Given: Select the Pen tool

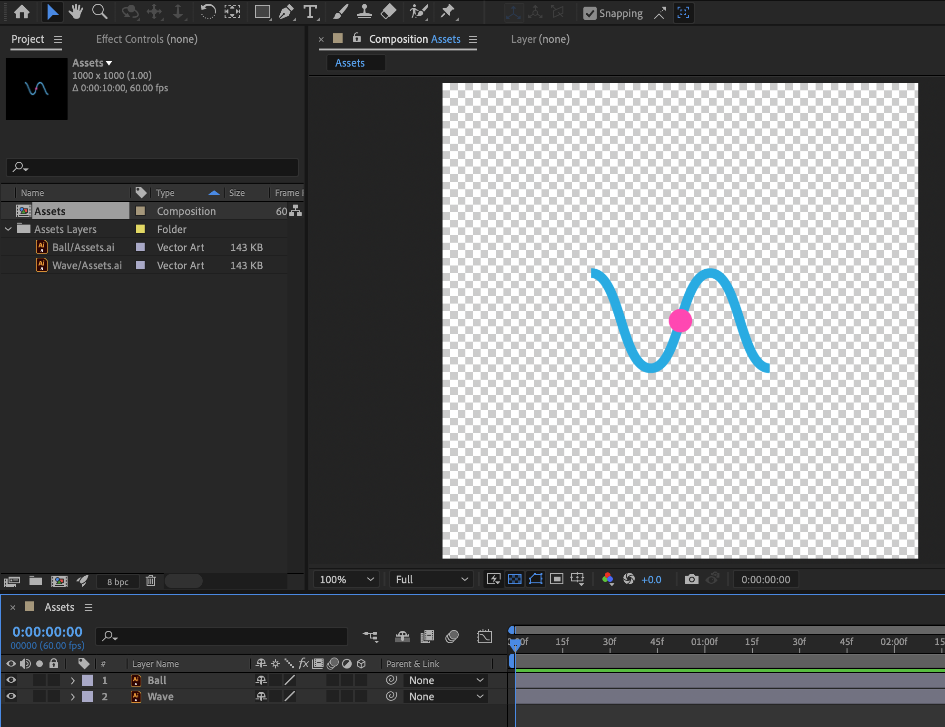Looking at the screenshot, I should [286, 12].
